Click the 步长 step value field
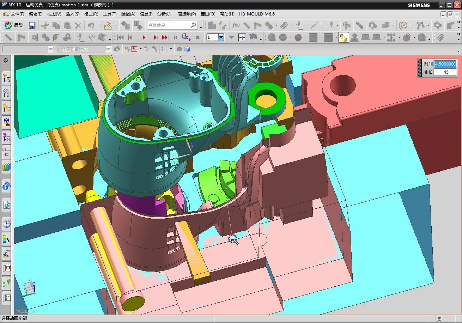This screenshot has height=323, width=462. (x=445, y=72)
